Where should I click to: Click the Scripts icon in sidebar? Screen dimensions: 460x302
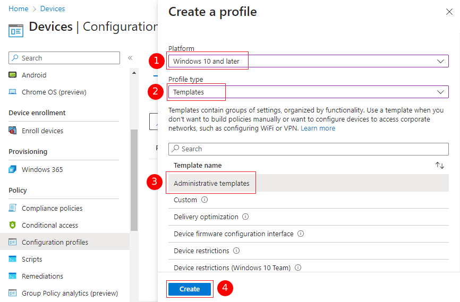13,259
